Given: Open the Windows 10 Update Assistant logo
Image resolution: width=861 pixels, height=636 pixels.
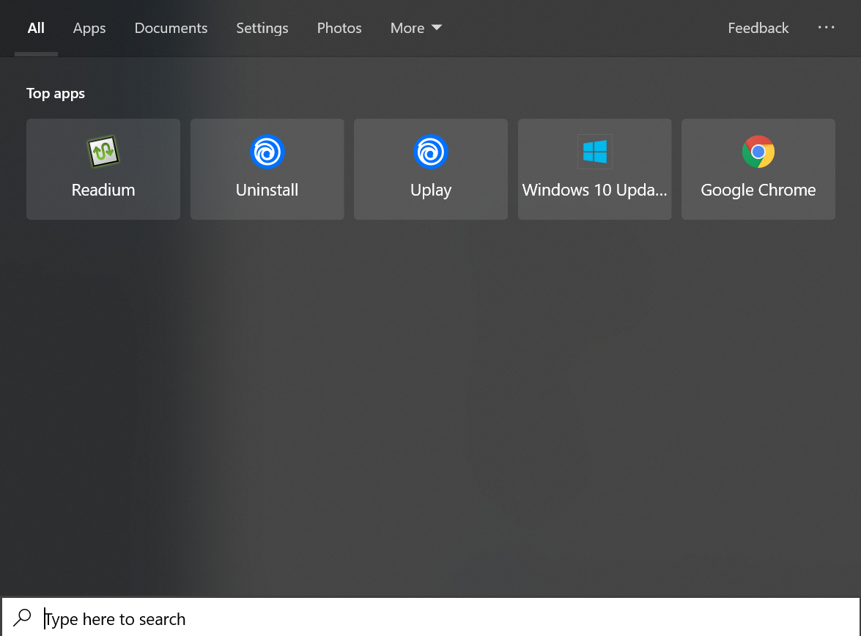Looking at the screenshot, I should [595, 152].
